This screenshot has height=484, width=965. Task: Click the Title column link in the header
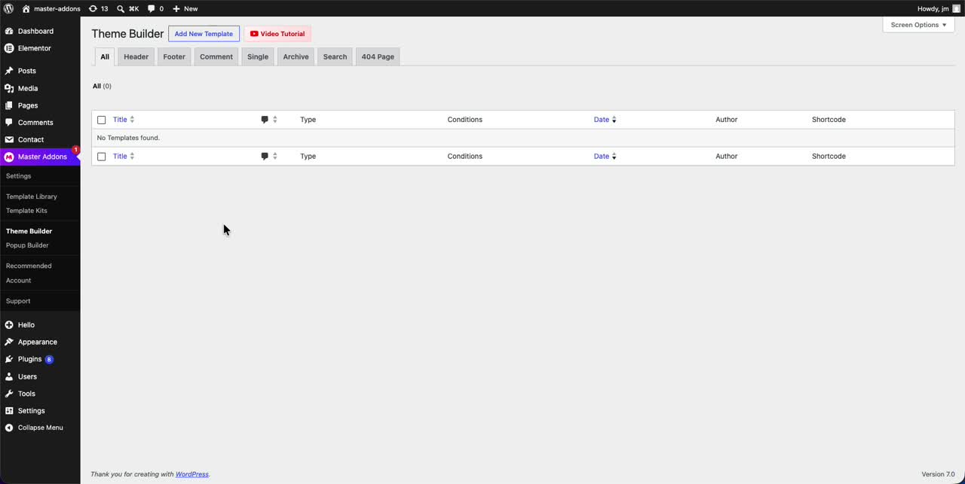tap(120, 120)
